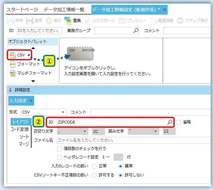The width and height of the screenshot is (213, 190).
Task: Open the ソート side tab
Action: click(24, 136)
